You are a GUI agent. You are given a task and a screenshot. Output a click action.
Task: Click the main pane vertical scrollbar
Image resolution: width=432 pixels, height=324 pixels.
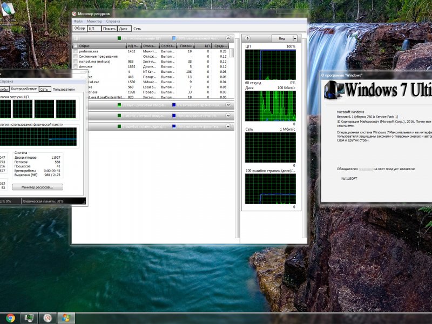(x=237, y=137)
